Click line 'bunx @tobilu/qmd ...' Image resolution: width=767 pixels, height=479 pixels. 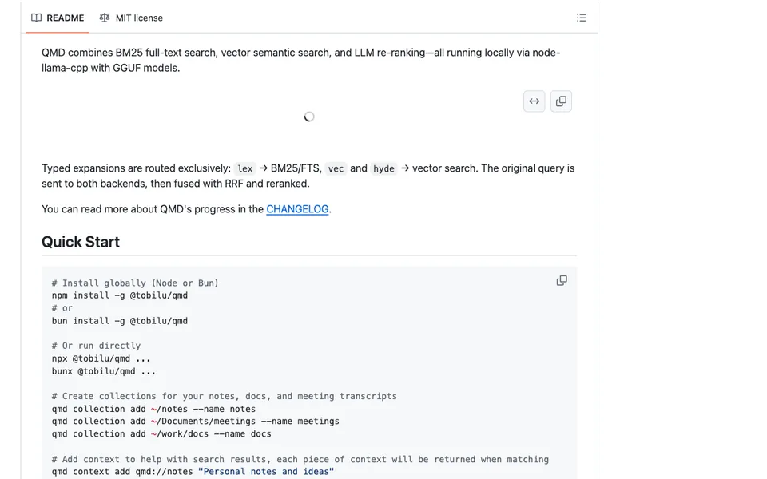click(x=104, y=371)
